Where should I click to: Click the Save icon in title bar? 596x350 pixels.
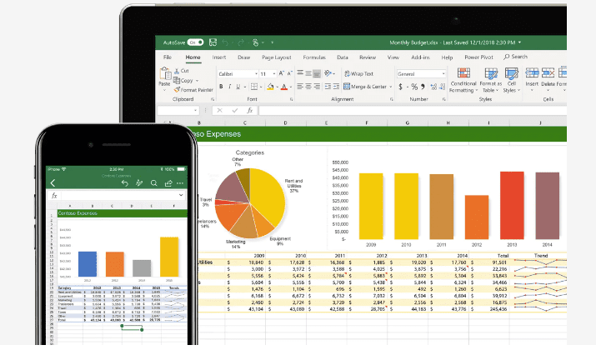pos(211,41)
